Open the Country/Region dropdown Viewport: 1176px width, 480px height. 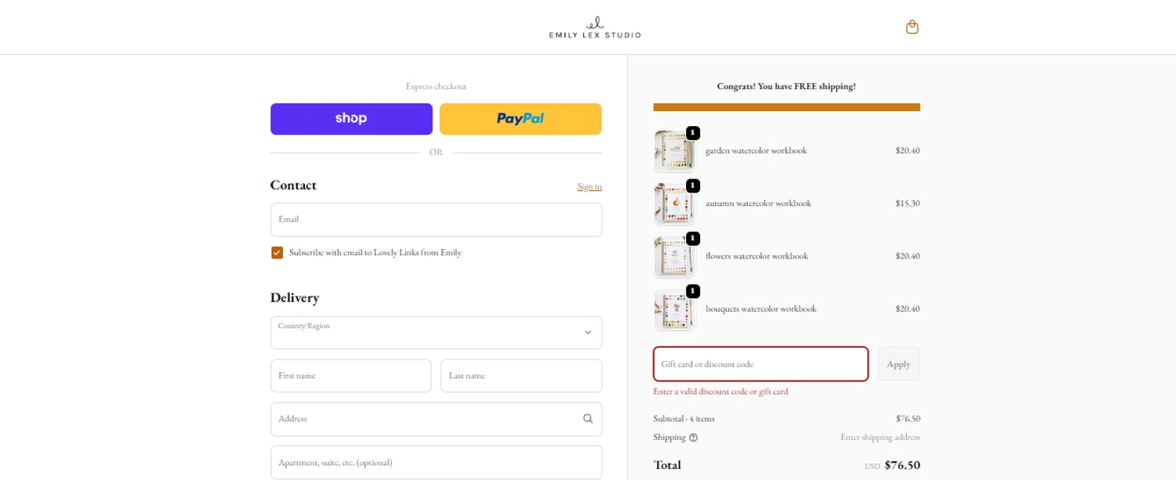coord(436,333)
